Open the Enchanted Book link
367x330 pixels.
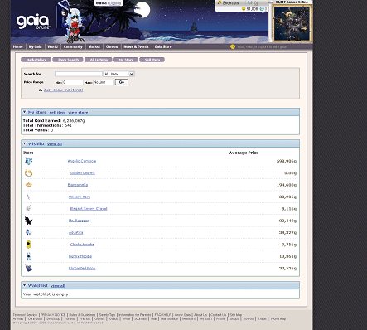(82, 269)
